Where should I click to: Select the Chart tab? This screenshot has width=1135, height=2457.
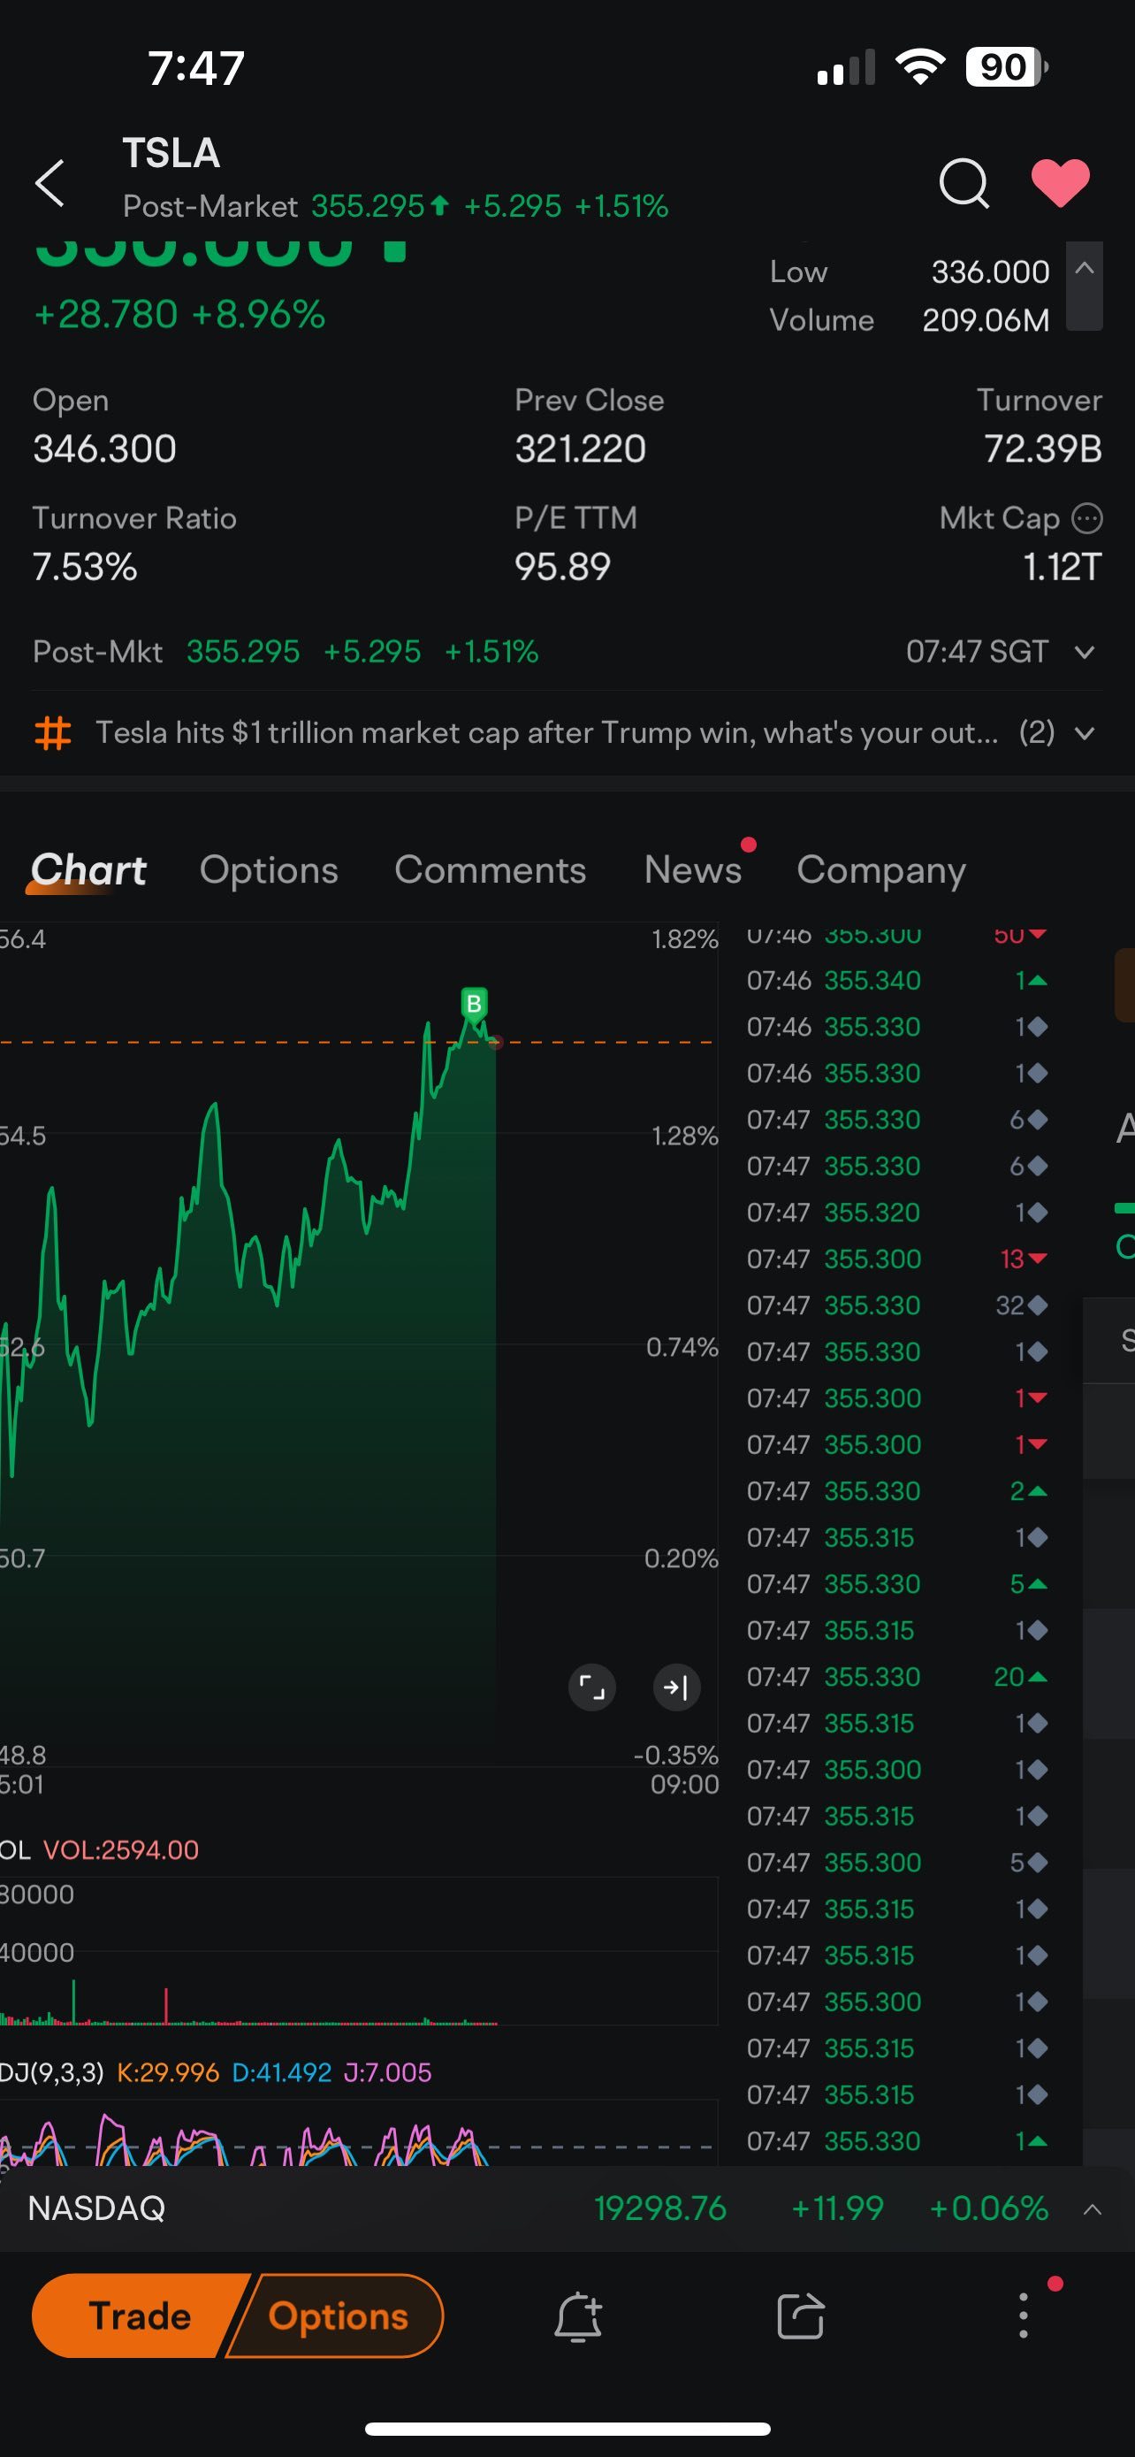tap(88, 870)
